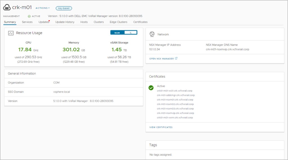Click the green ACTIVE status check icon

coord(29,16)
